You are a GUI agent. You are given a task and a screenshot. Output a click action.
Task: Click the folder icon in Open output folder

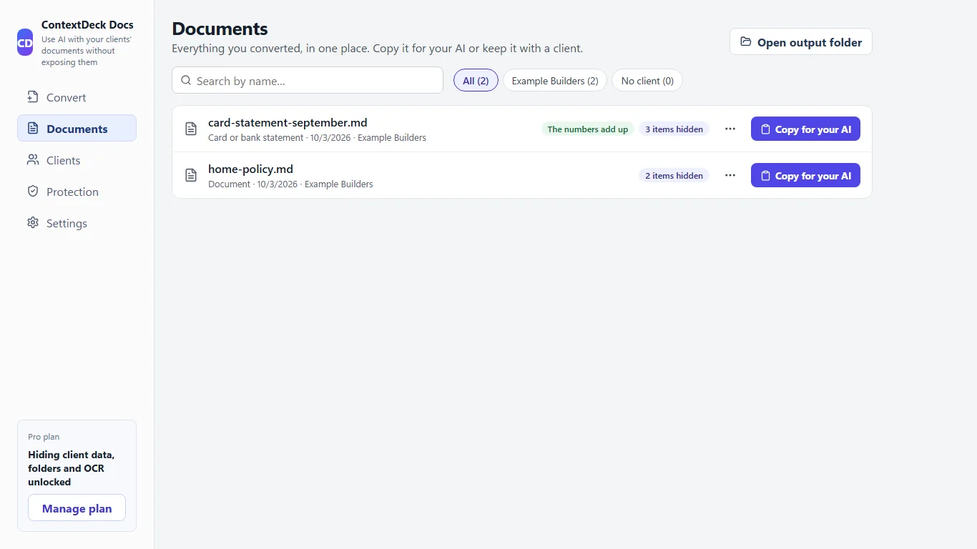[746, 42]
